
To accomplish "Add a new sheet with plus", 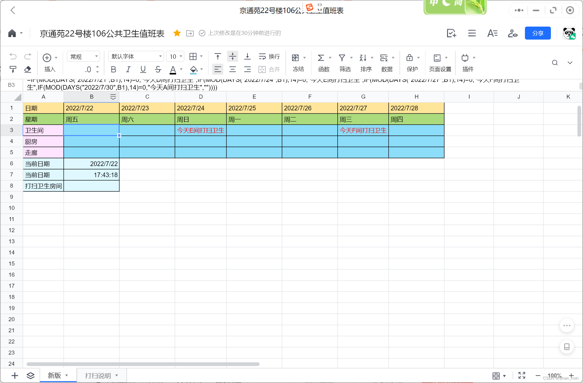I will (x=15, y=375).
